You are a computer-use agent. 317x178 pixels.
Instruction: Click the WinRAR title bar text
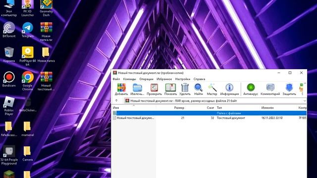pyautogui.click(x=151, y=73)
